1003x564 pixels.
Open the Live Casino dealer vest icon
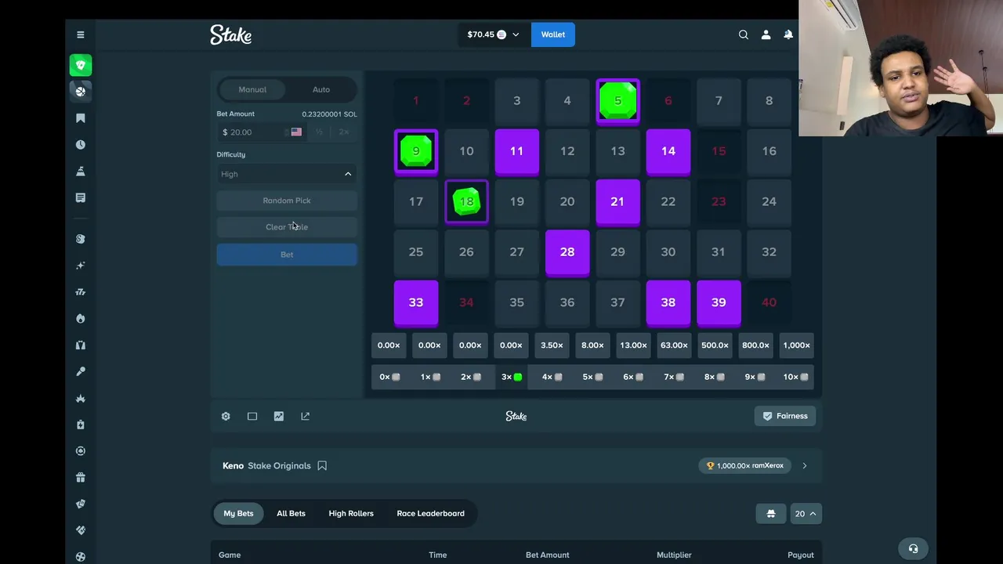coord(80,345)
